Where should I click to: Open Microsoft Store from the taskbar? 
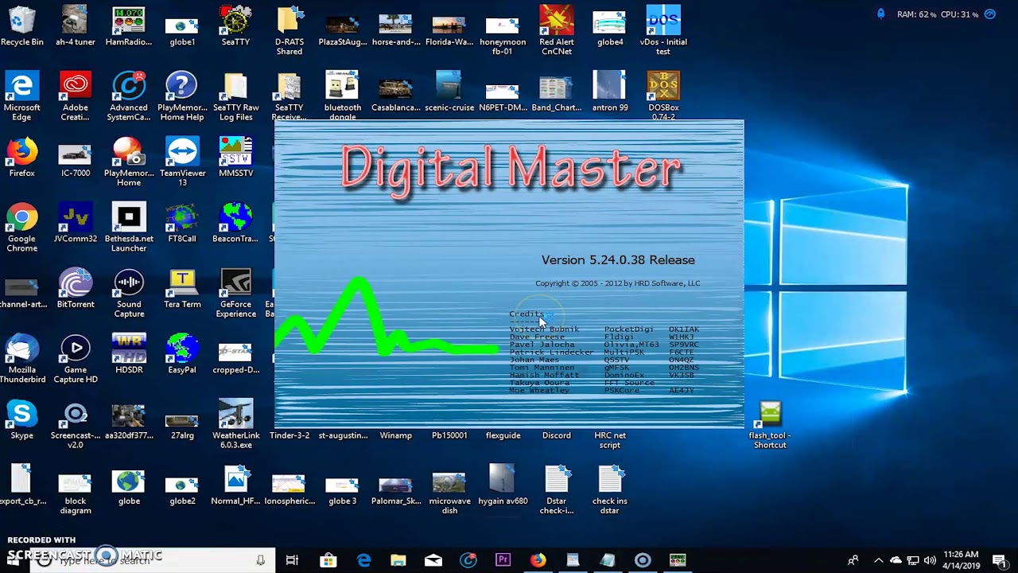328,560
